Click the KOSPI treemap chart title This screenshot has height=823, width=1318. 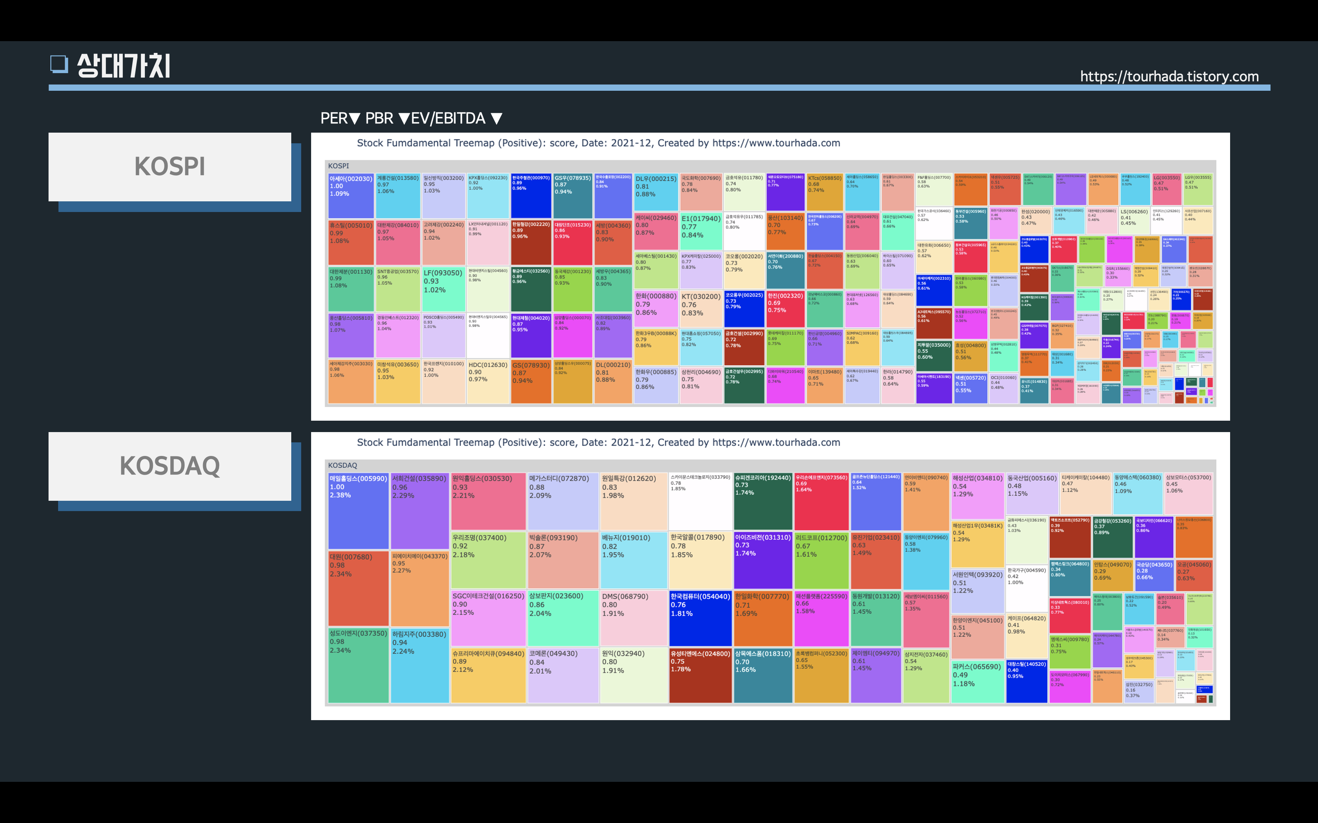[x=598, y=143]
